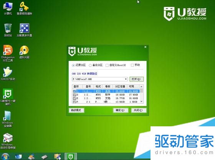Image resolution: width=215 pixels, height=160 pixels.
Task: Click the 确定(Y) button
Action: (x=121, y=110)
